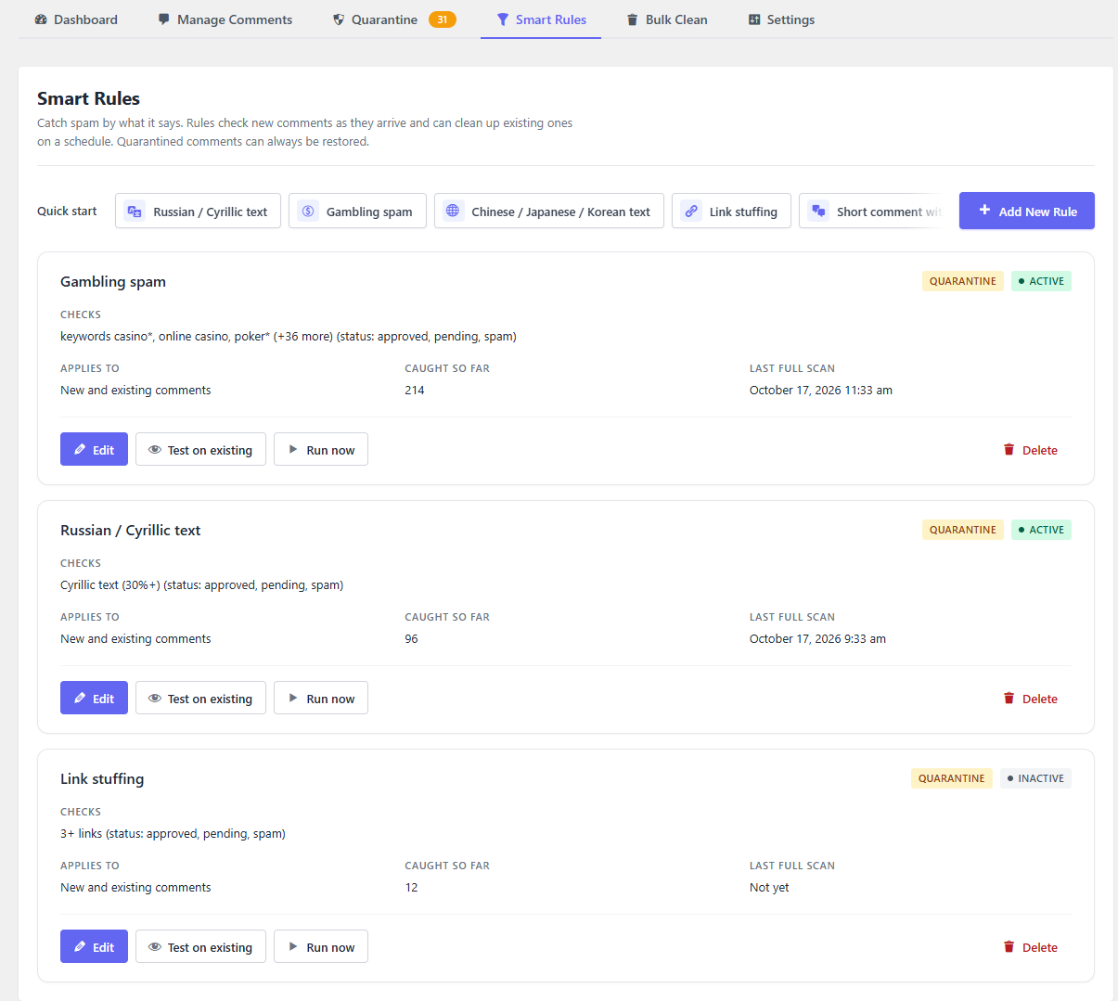
Task: Test Link stuffing rule on existing comments
Action: [x=200, y=946]
